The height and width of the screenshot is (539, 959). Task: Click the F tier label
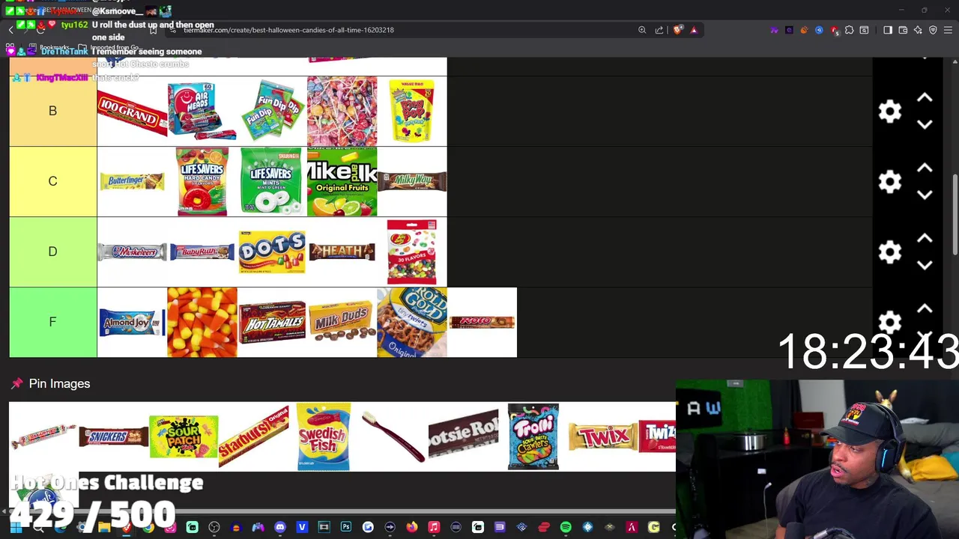[52, 322]
